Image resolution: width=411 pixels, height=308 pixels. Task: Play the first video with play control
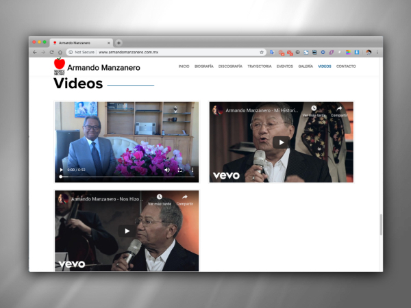click(61, 170)
